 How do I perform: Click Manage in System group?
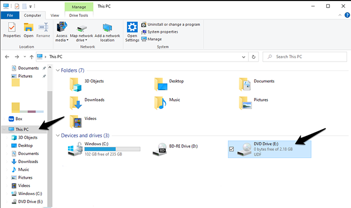click(152, 39)
